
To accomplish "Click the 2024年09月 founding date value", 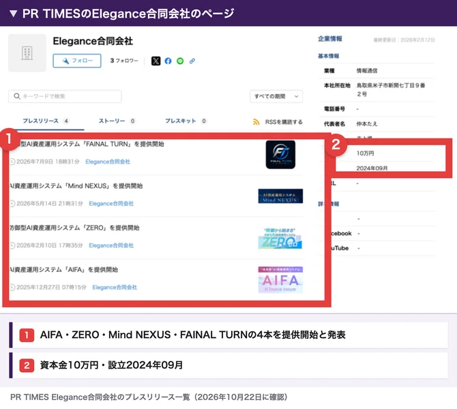I will (372, 168).
